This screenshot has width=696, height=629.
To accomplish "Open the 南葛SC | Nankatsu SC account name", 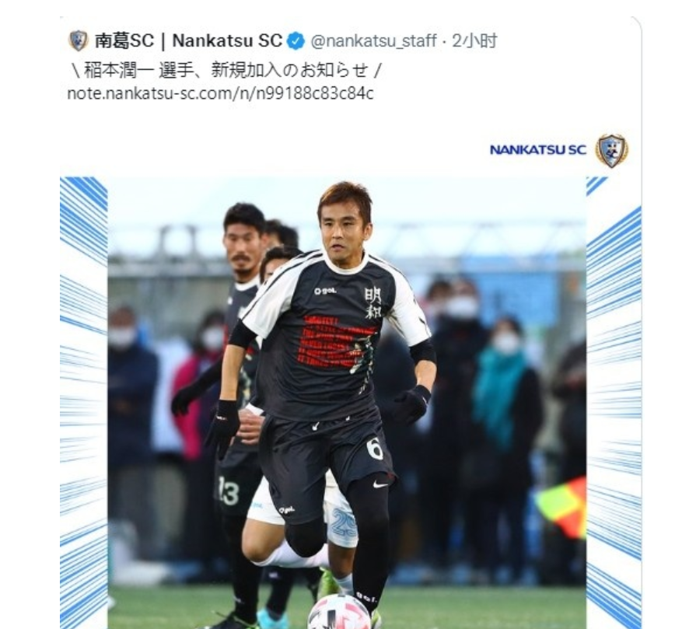I will [x=189, y=41].
